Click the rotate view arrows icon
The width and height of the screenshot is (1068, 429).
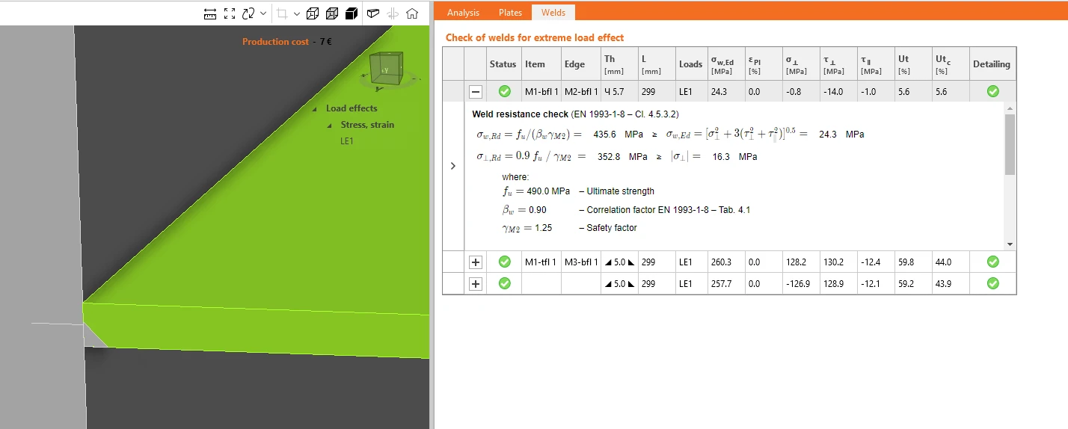click(249, 13)
